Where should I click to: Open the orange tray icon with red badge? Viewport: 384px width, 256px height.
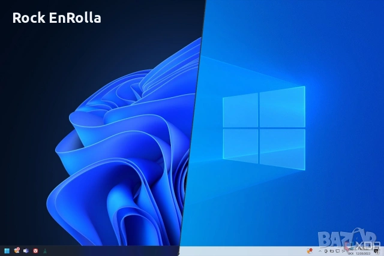pyautogui.click(x=310, y=251)
